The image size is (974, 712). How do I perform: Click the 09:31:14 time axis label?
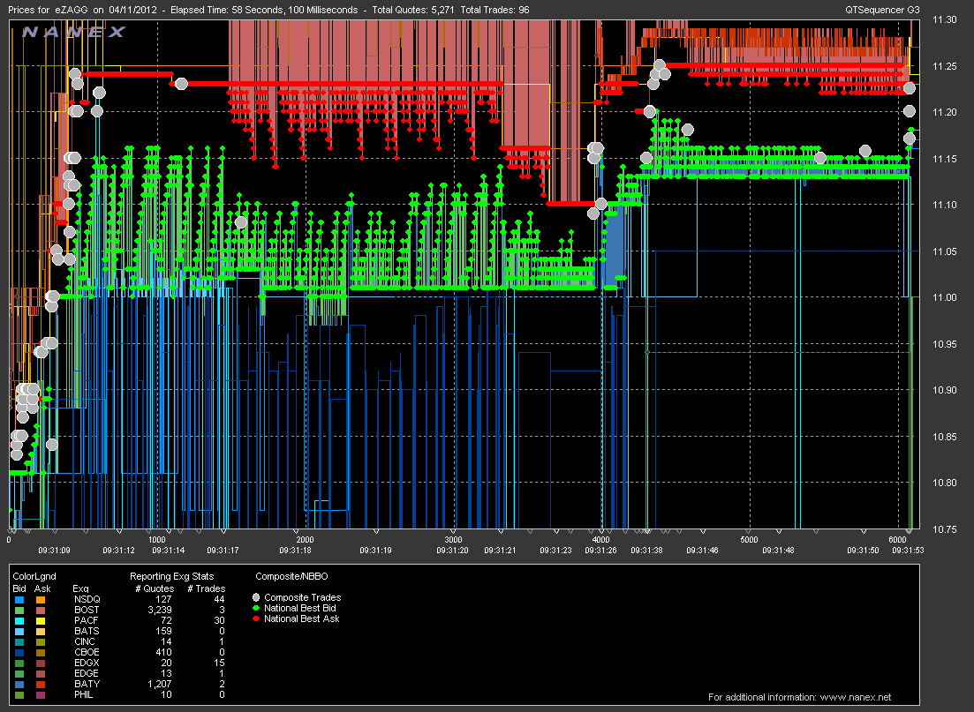coord(169,550)
